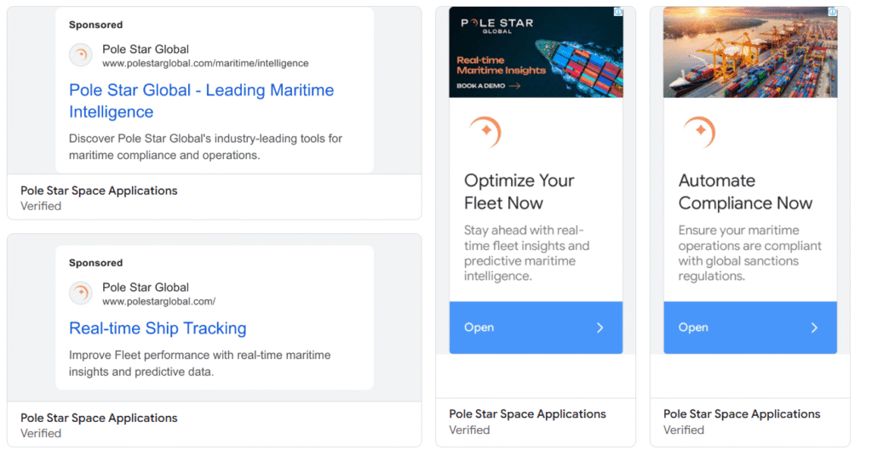Click the ad info icon on the port banner

click(x=832, y=12)
